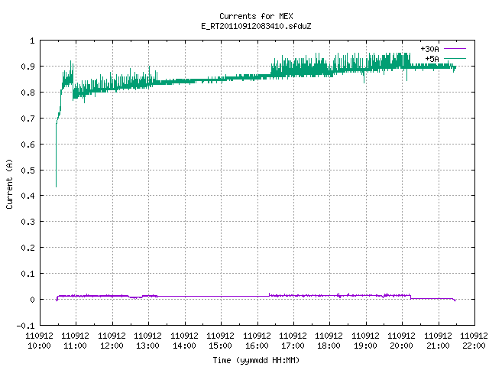Click the x-axis tick label 15:00
Screen dimensions: 489x367
pyautogui.click(x=221, y=346)
